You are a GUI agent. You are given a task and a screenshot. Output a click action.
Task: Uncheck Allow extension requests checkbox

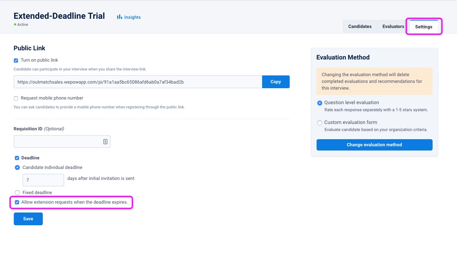coord(17,203)
